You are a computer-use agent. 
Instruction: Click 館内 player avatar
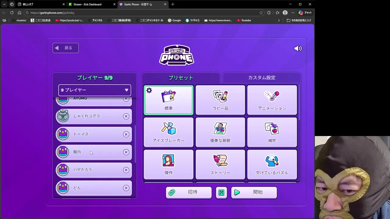coord(63,152)
